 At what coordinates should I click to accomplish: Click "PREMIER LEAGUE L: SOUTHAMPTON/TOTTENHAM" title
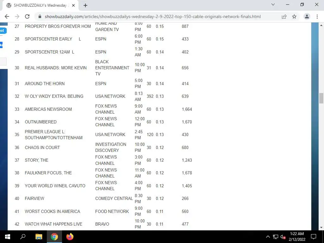[53, 135]
